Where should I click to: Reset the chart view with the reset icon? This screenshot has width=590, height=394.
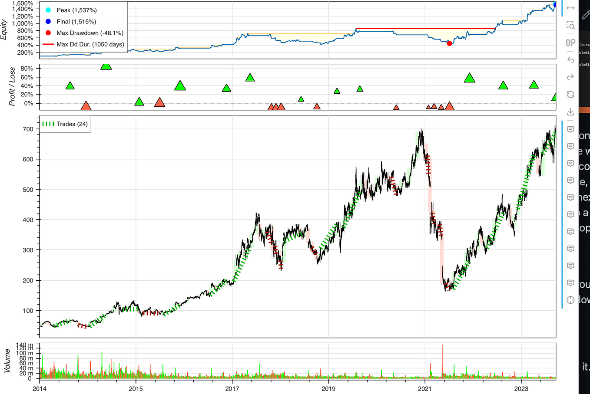pos(570,94)
